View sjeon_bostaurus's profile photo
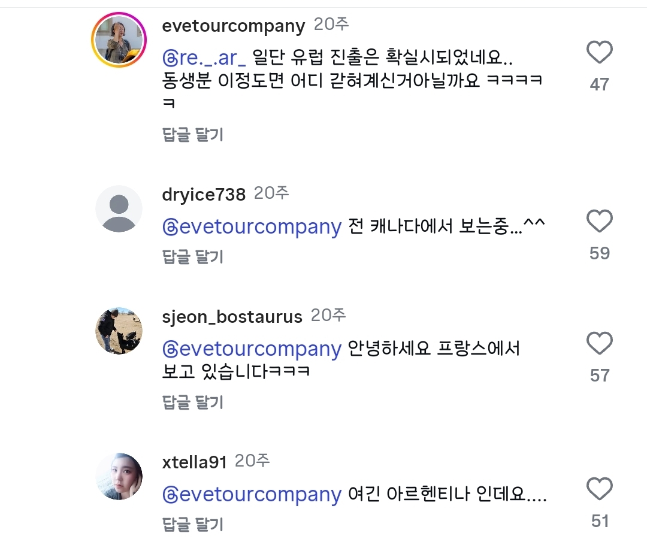The width and height of the screenshot is (647, 551). tap(119, 331)
